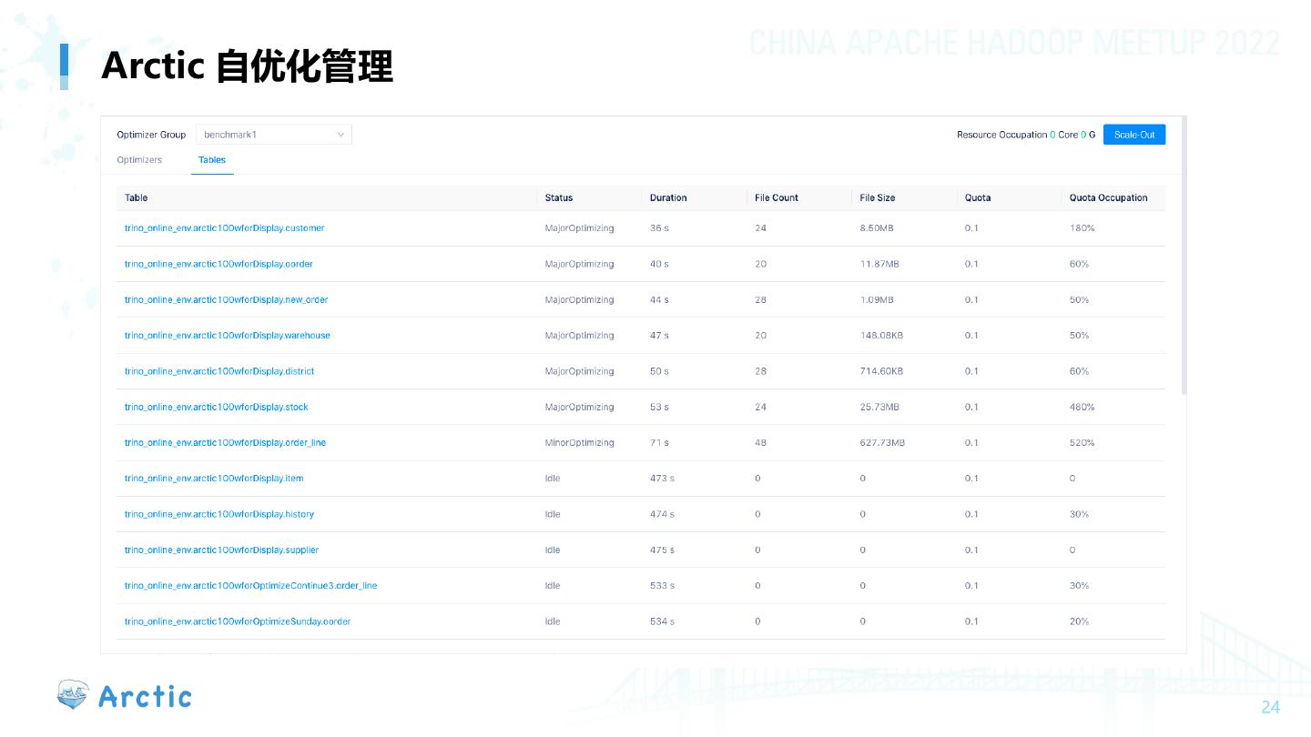Image resolution: width=1311 pixels, height=737 pixels.
Task: Open the arctic100wforDisplay.district table link
Action: coord(219,371)
